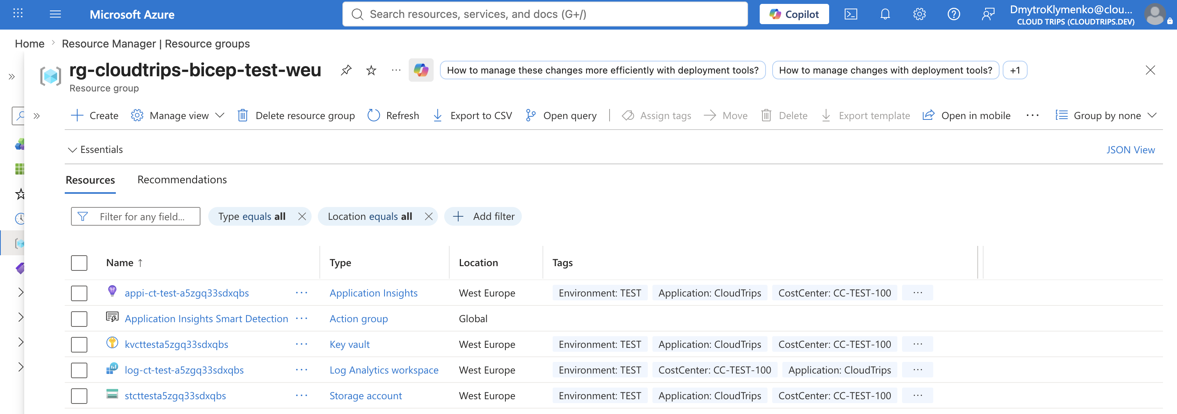1177x414 pixels.
Task: Open the Manage view dropdown
Action: [178, 116]
